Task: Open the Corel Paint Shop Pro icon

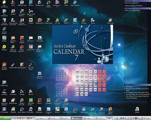Action: [22, 13]
